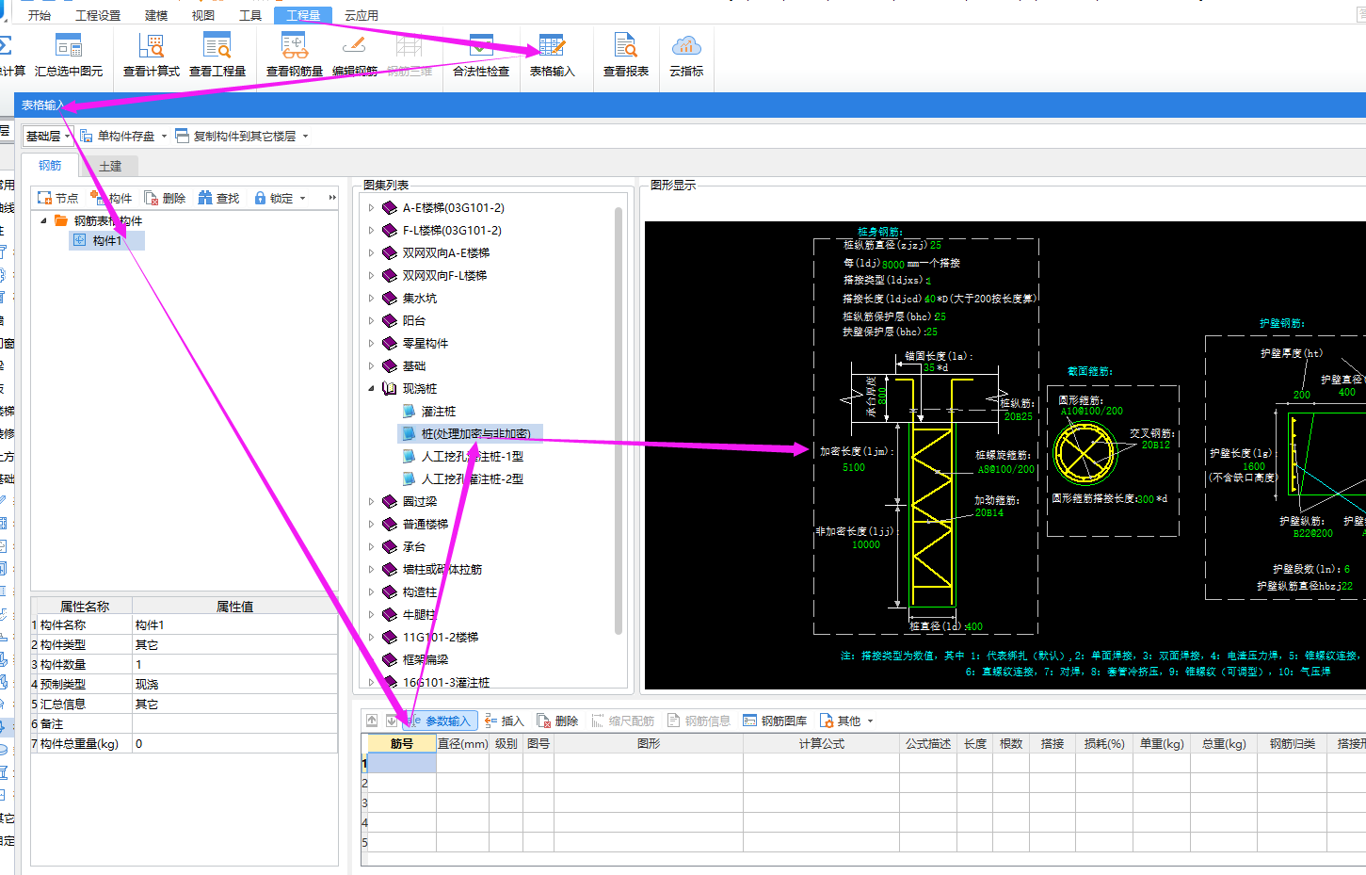Click 钢筋信息 toolbar item
Viewport: 1366px width, 875px height.
coord(699,721)
